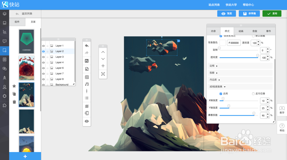Viewport: 287px width, 160px height.
Task: Toggle visibility of Layer 1
Action: tap(43, 46)
